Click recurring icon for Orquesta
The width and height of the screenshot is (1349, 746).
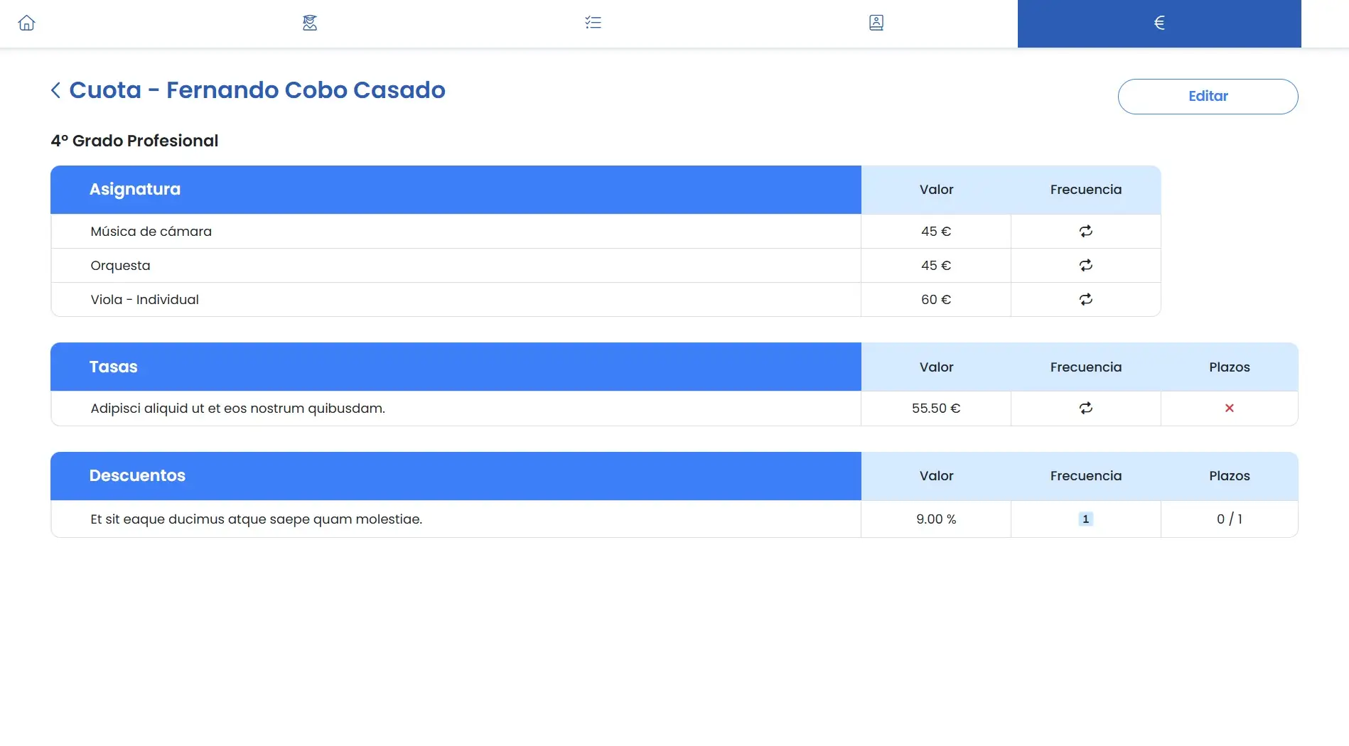(x=1085, y=266)
